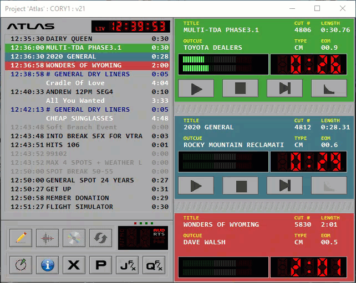Viewport: 356px width, 283px height.
Task: Skip to next on blue ROCKY MOUNTAIN deck
Action: point(284,186)
